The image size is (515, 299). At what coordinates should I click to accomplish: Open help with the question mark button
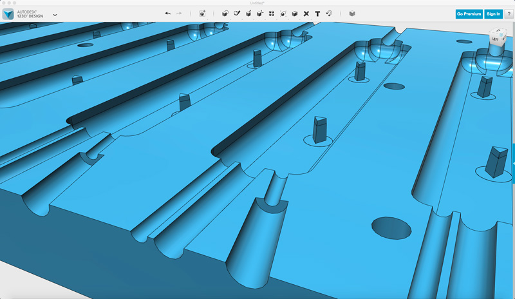pyautogui.click(x=509, y=14)
